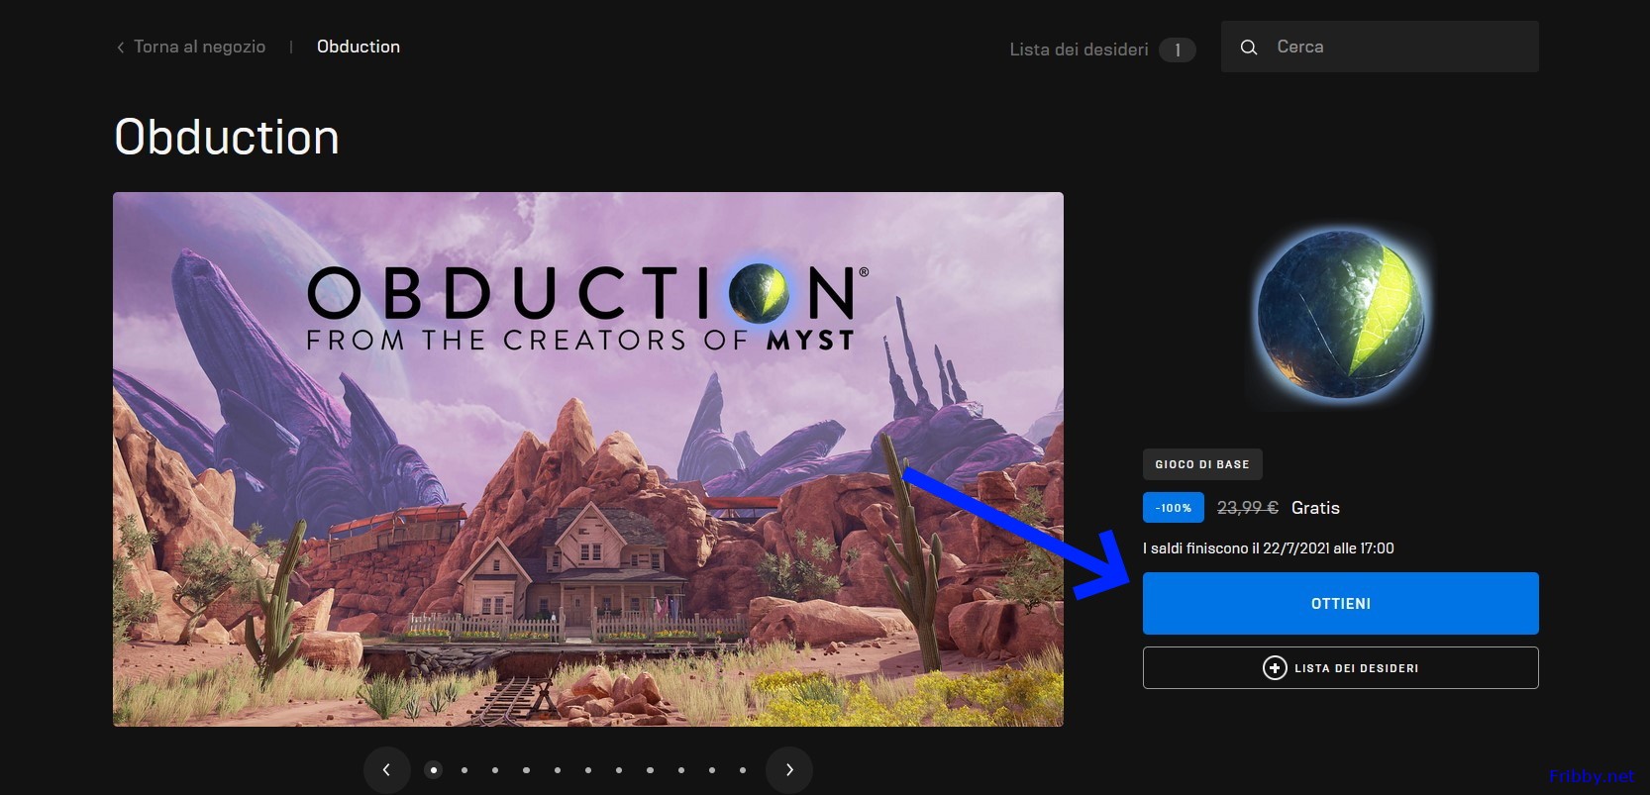The height and width of the screenshot is (795, 1650).
Task: Add game via LISTA DEI DESIDERI button
Action: (x=1341, y=668)
